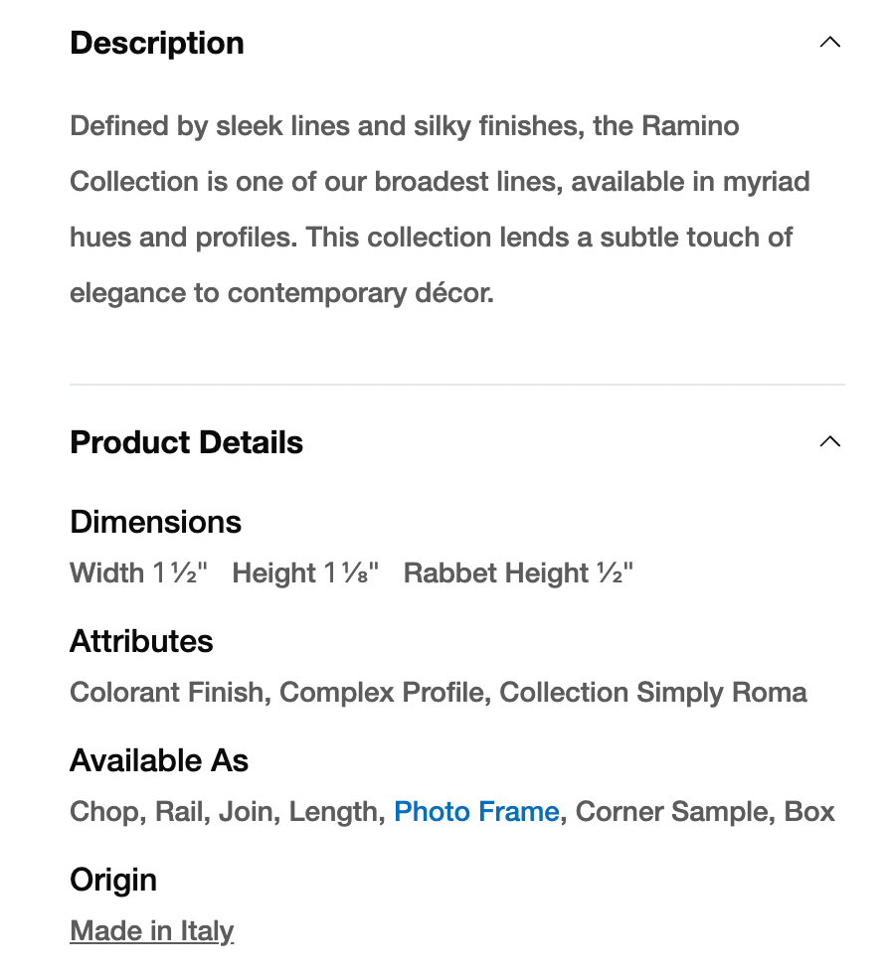Image resolution: width=889 pixels, height=978 pixels.
Task: Collapse the Description section chevron
Action: coord(829,43)
